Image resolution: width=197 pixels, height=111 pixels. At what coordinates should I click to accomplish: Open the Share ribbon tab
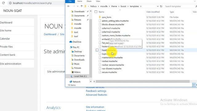(x=89, y=1)
